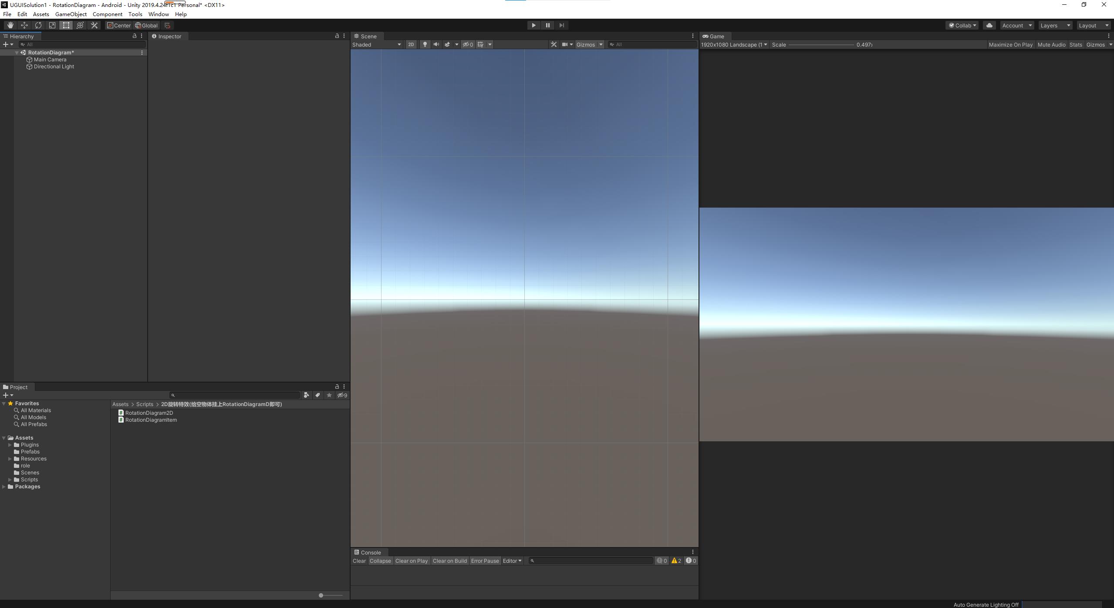1114x608 pixels.
Task: Toggle 2D view mode in Scene panel
Action: pyautogui.click(x=411, y=44)
